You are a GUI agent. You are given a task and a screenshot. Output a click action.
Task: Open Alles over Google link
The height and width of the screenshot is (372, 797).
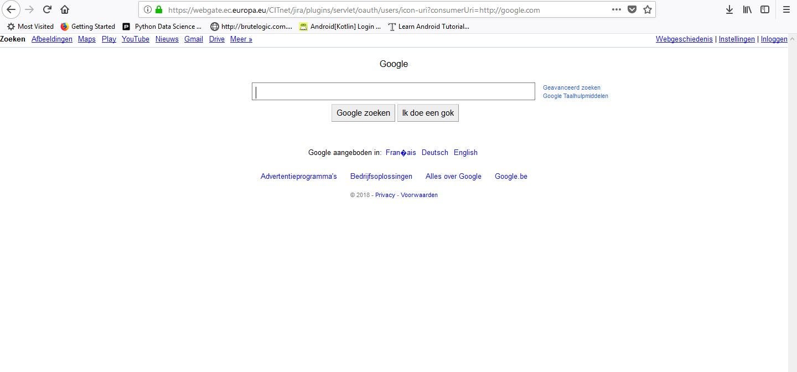point(453,177)
